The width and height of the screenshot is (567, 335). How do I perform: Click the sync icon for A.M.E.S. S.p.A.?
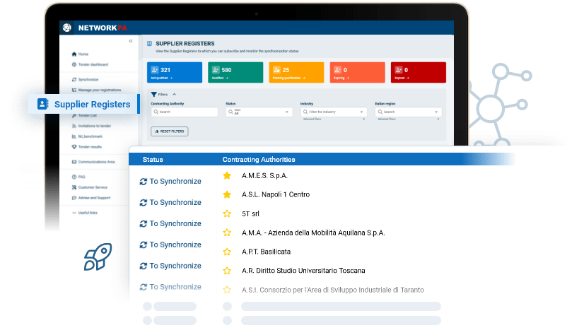point(144,182)
